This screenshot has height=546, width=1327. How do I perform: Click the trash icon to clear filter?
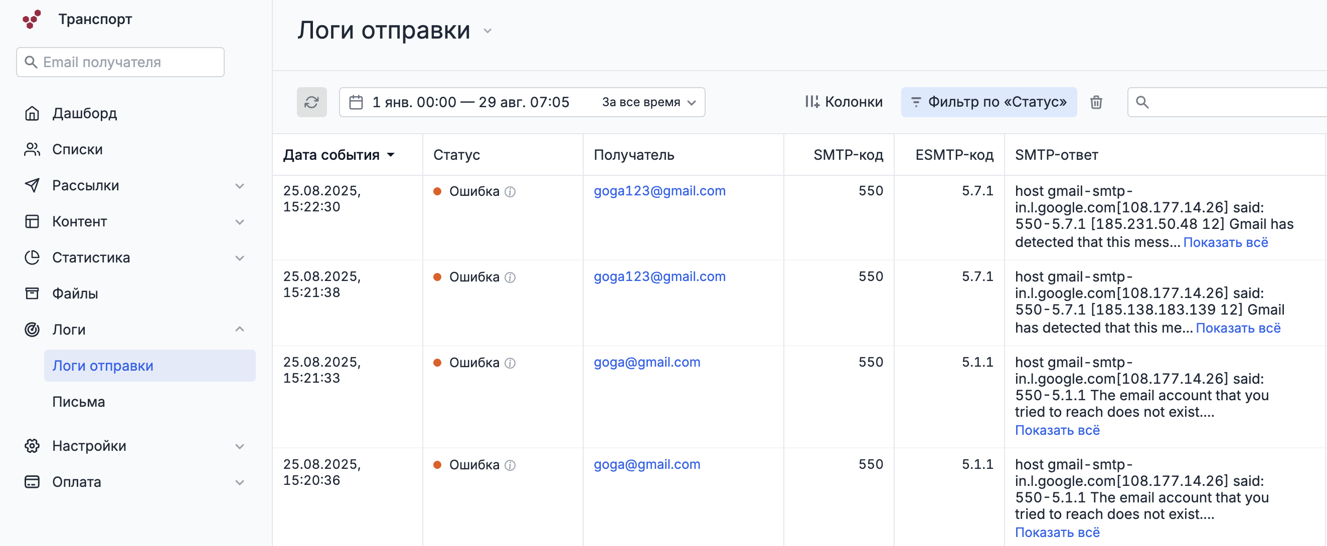click(1096, 102)
